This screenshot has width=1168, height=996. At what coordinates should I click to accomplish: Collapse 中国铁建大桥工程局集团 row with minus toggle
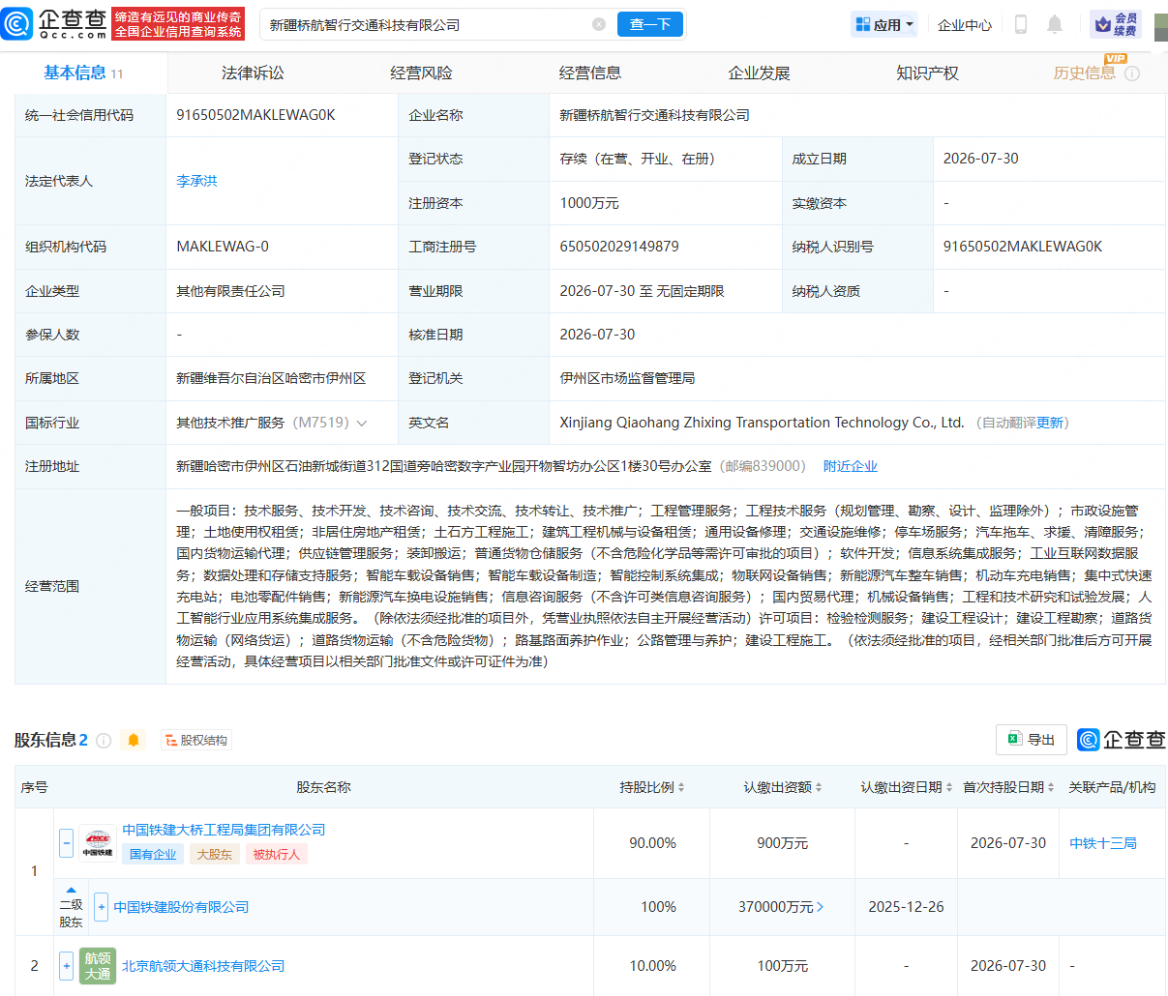point(66,842)
